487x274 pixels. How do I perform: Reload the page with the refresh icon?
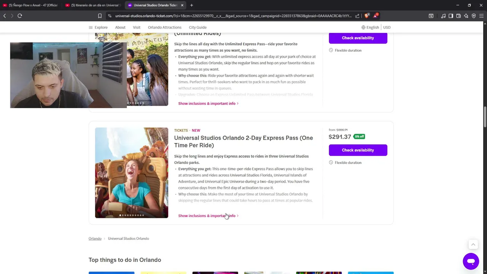[x=20, y=16]
